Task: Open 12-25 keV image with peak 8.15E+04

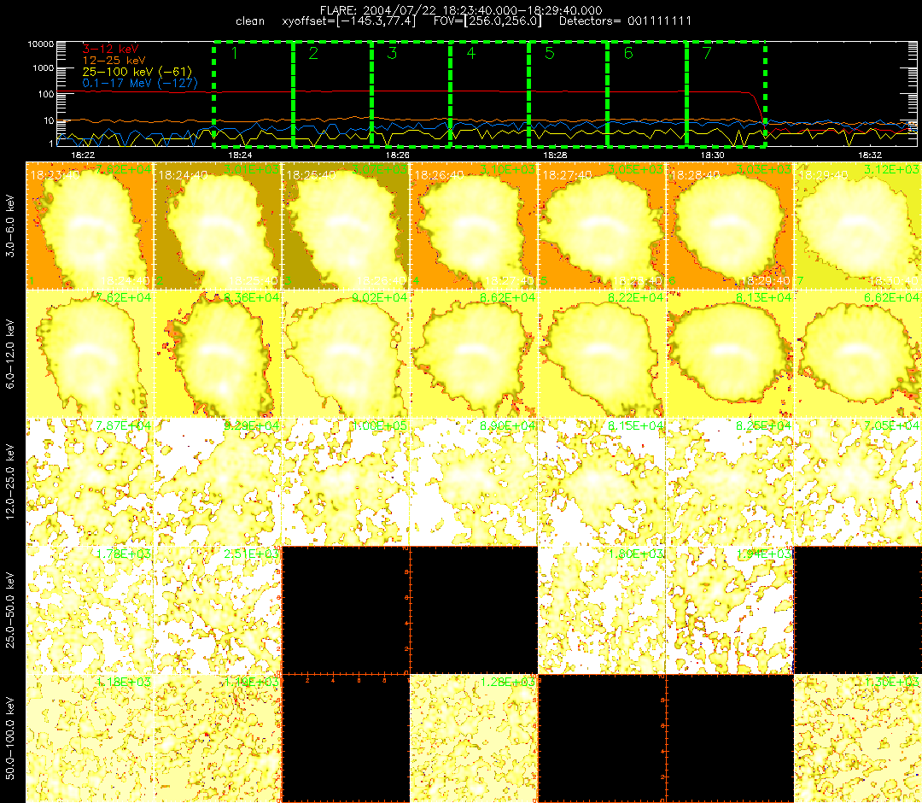Action: point(602,483)
